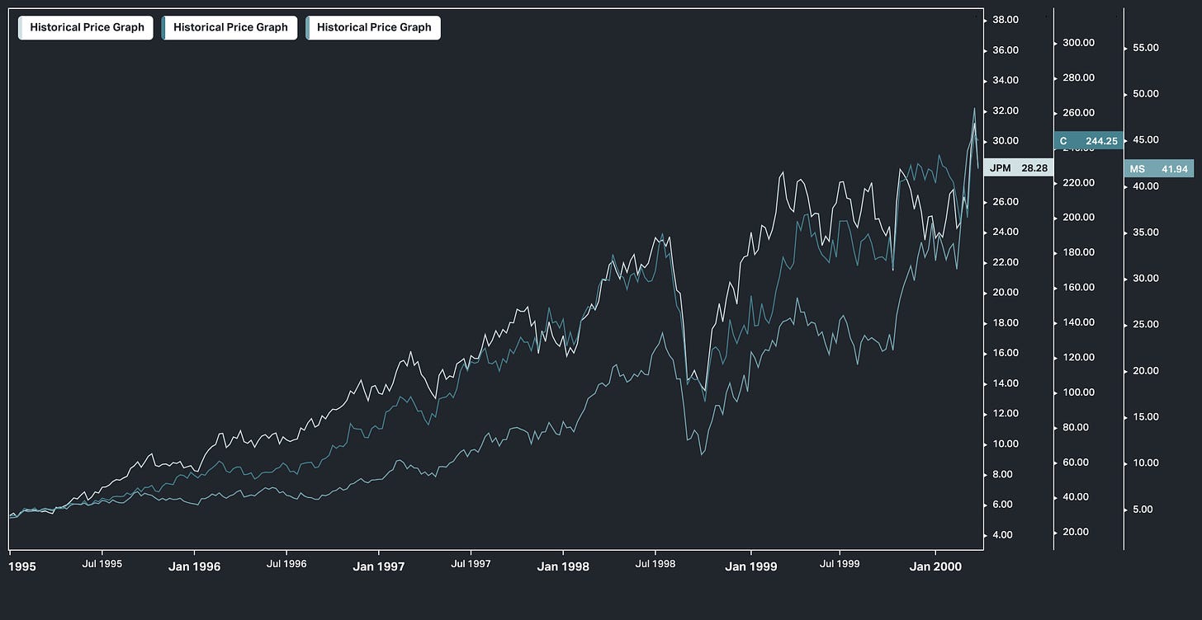Click the '120.00' axis value
The width and height of the screenshot is (1202, 620).
[1078, 358]
